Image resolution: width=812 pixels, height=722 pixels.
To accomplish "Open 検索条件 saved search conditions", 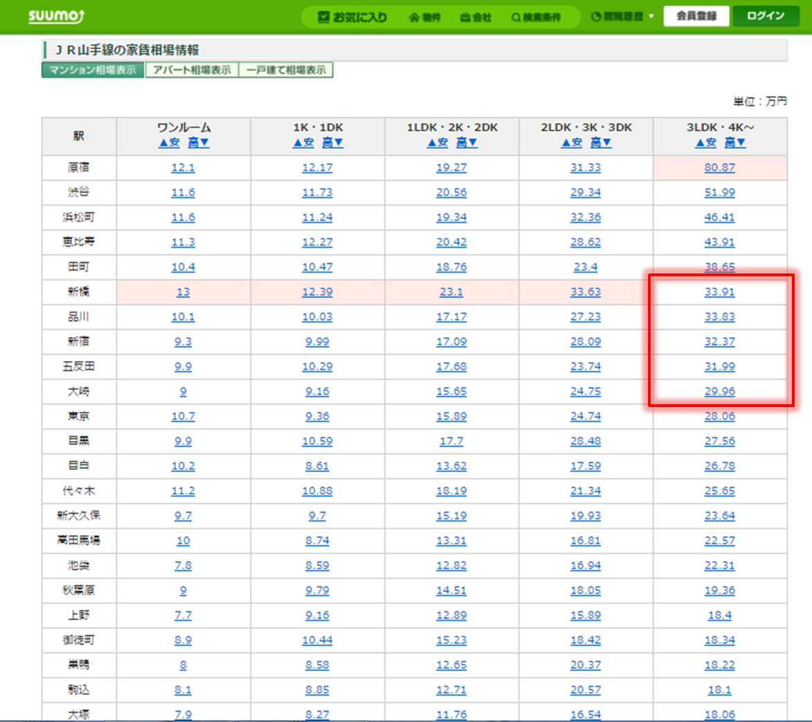I will 536,17.
